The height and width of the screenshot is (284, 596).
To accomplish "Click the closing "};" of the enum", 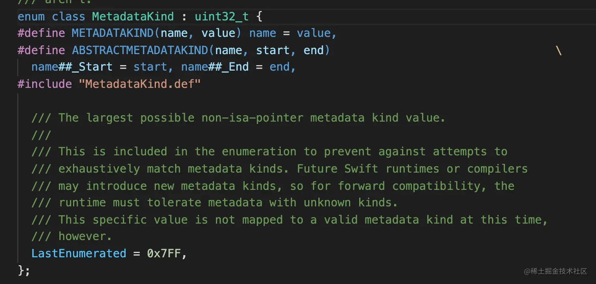I will coord(24,270).
